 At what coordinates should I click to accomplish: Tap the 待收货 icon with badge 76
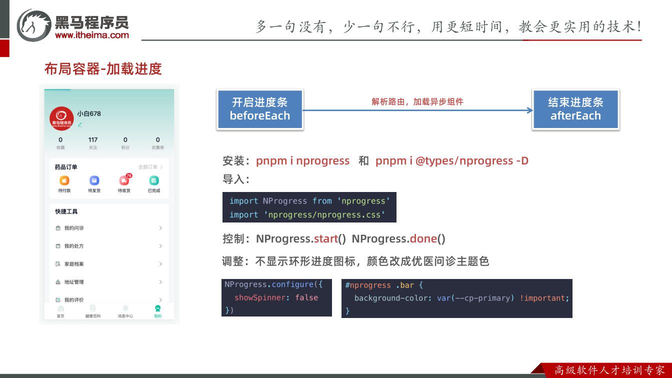[x=124, y=180]
